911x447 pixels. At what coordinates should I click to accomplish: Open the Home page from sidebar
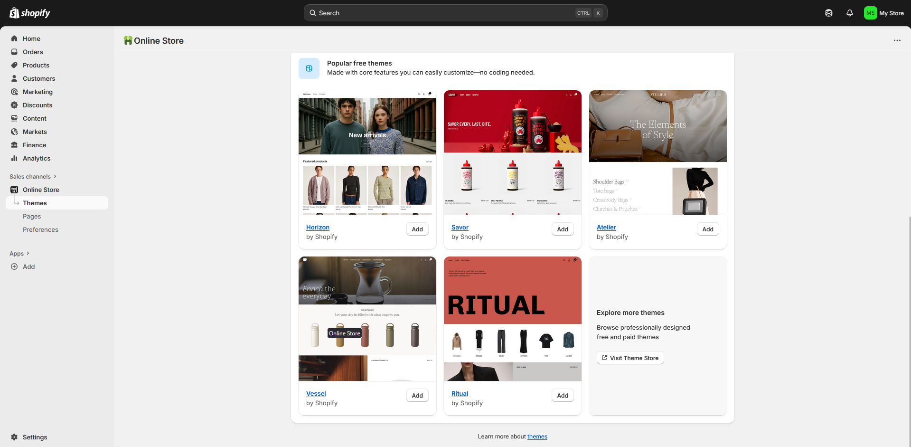[31, 38]
